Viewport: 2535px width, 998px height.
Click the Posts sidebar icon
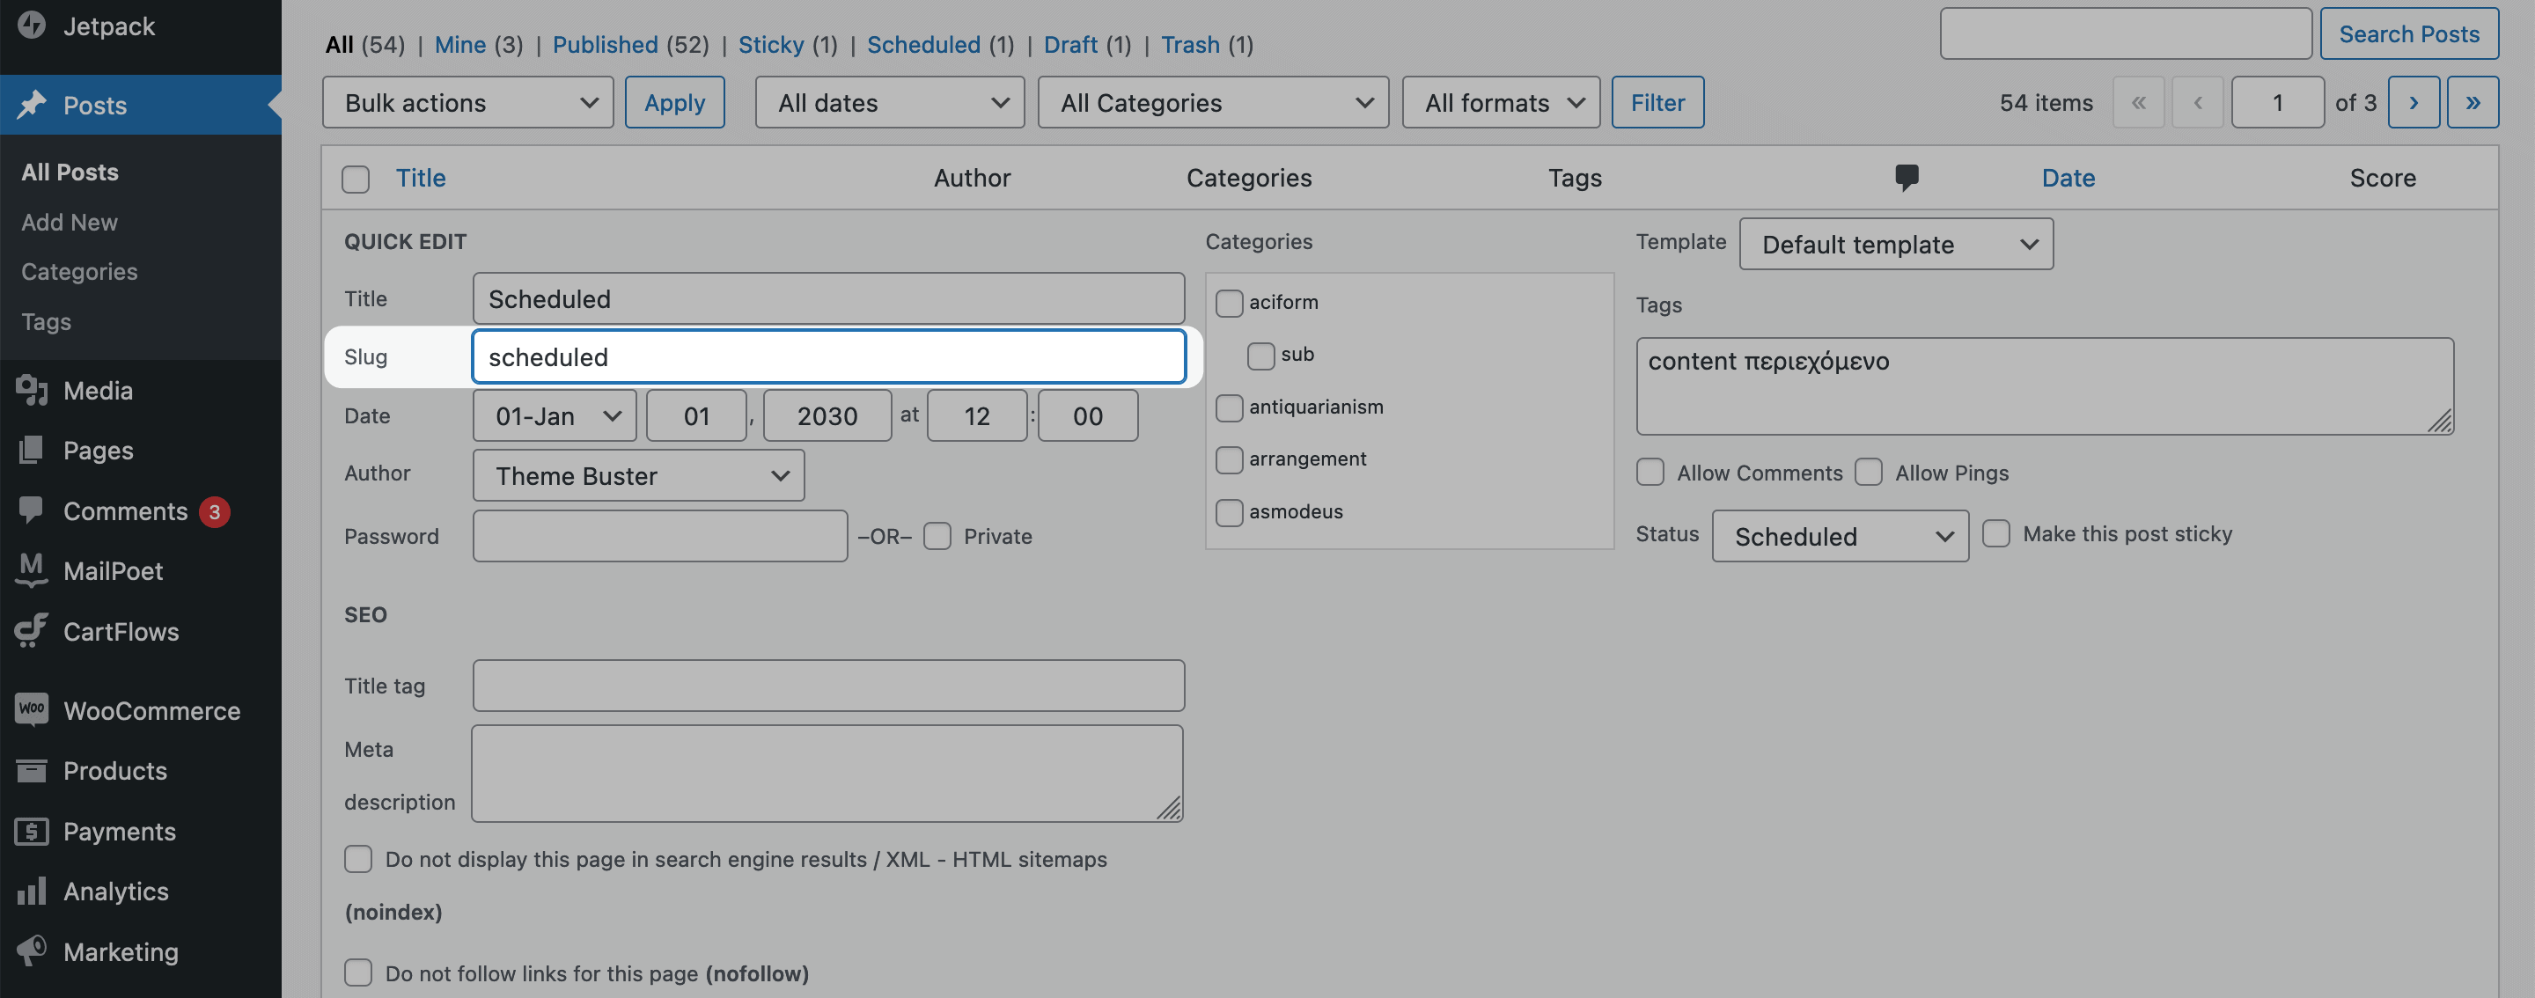pyautogui.click(x=33, y=104)
